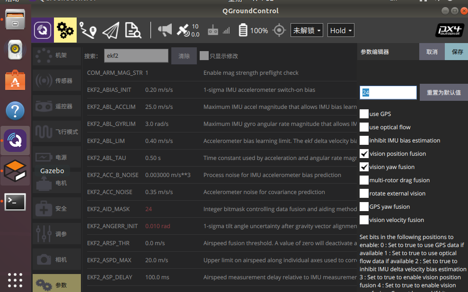Click the parameter value field showing 24

pyautogui.click(x=388, y=92)
